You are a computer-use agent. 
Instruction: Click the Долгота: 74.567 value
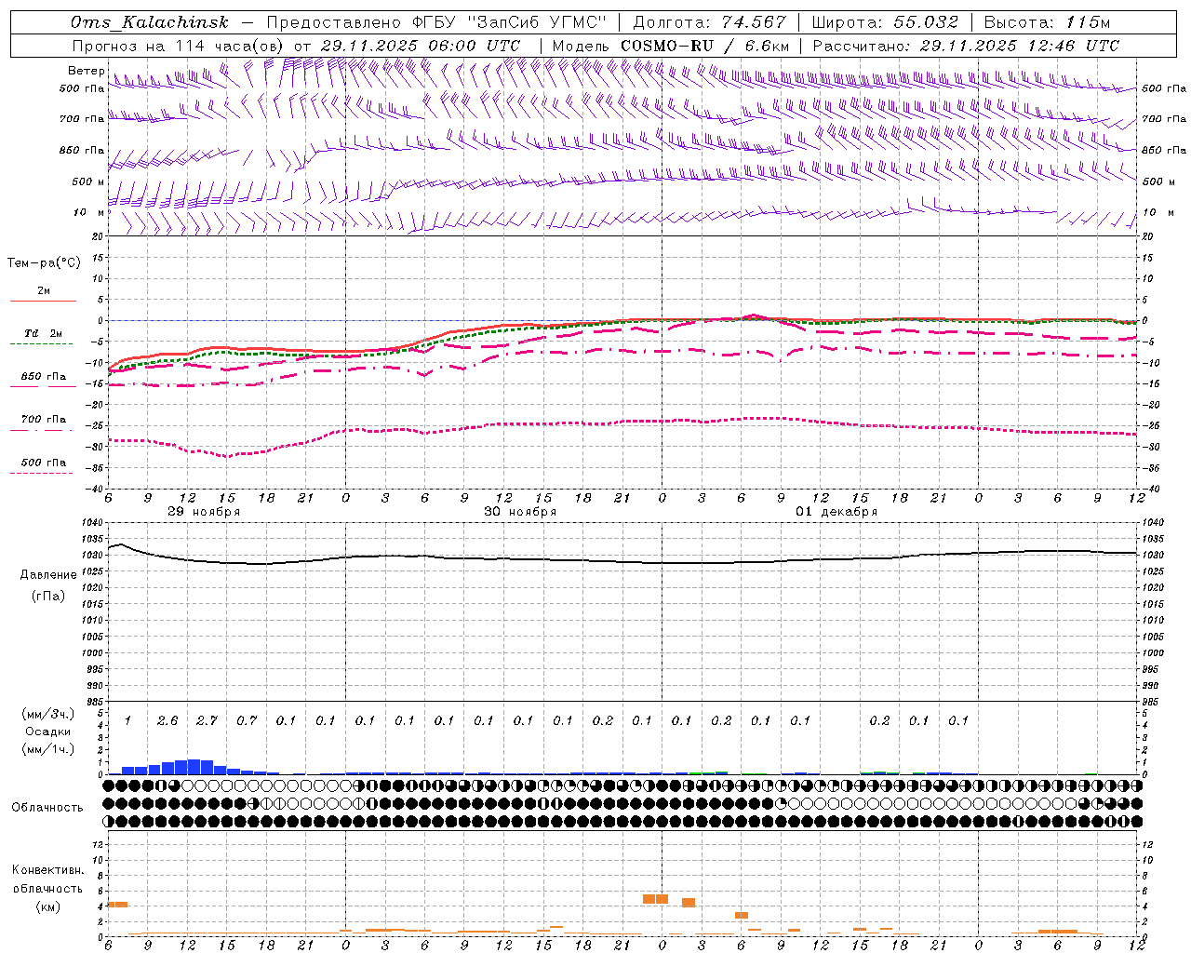pos(709,23)
